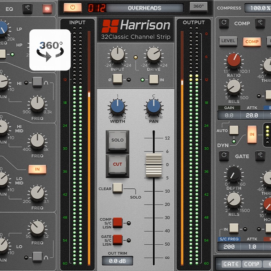Toggle the EQ IN button
The width and height of the screenshot is (271, 271).
47,9
